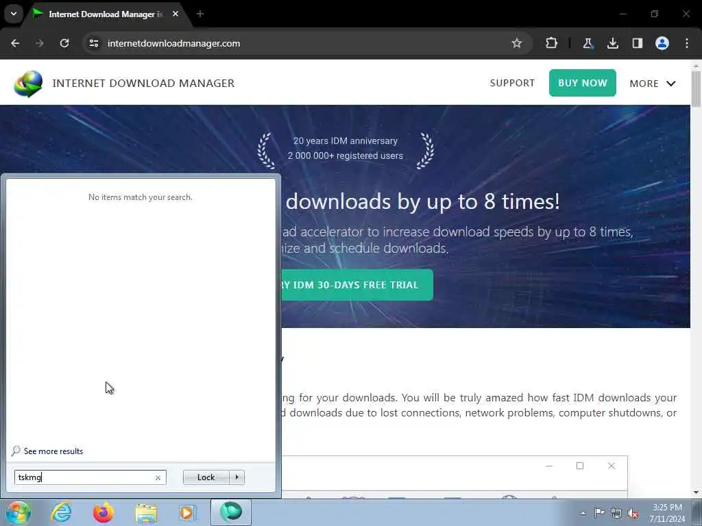Click TRY IDM 30-DAYS FREE TRIAL button

click(x=356, y=285)
